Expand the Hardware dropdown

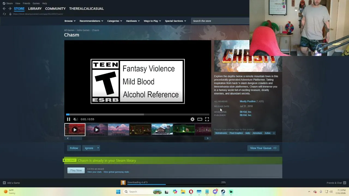pyautogui.click(x=133, y=21)
